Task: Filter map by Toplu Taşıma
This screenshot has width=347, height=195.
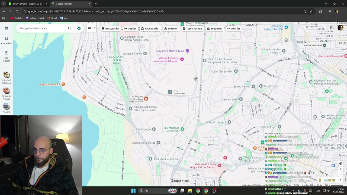Action: tap(192, 28)
